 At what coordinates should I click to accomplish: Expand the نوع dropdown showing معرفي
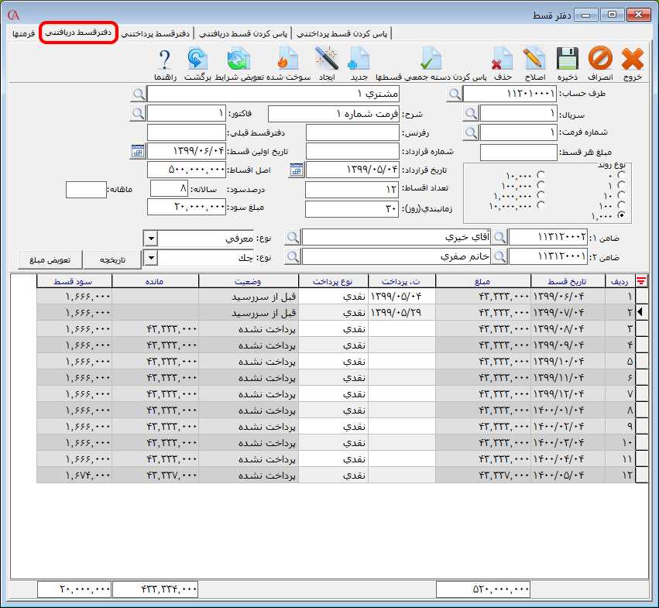pyautogui.click(x=151, y=238)
